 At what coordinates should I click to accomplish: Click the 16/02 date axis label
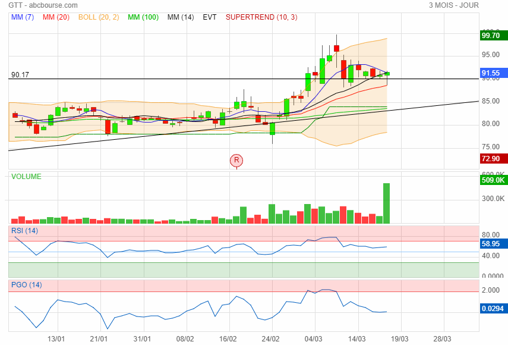pyautogui.click(x=228, y=339)
